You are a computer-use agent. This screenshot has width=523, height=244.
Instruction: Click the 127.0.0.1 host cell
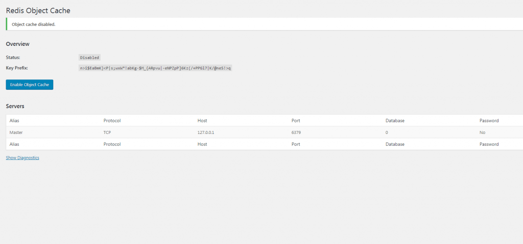click(x=205, y=132)
